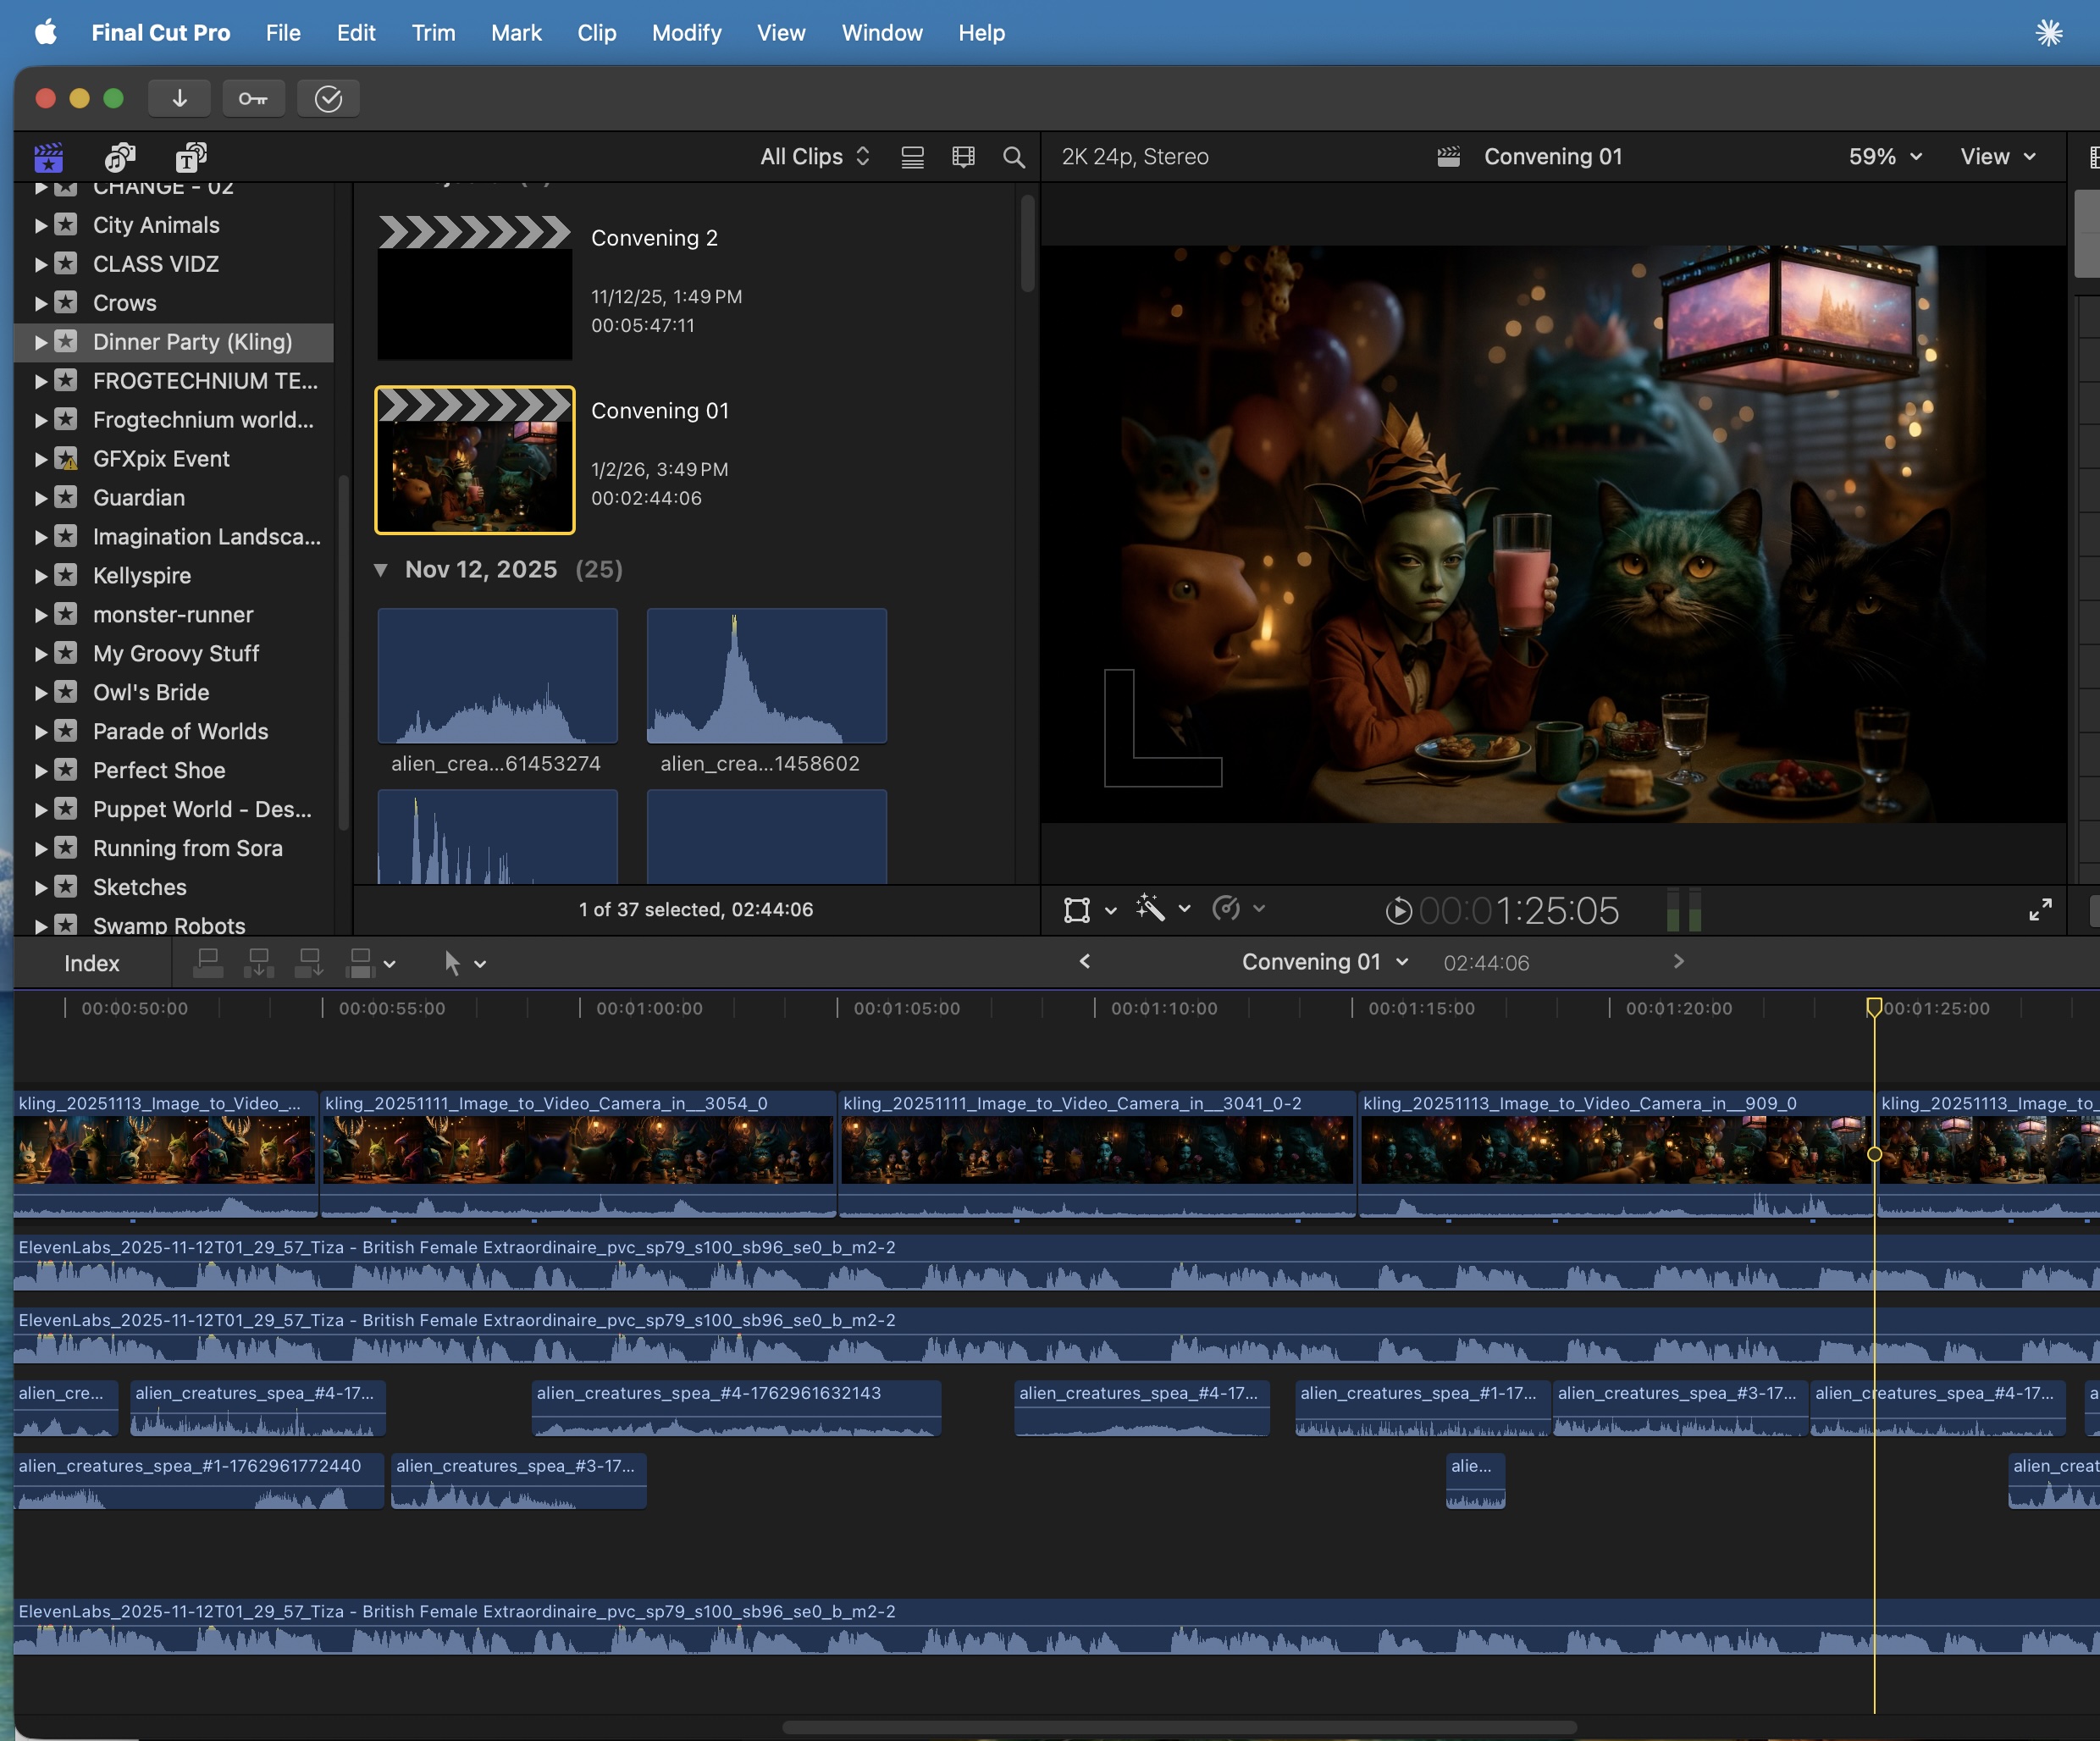The height and width of the screenshot is (1741, 2100).
Task: Open the 59% zoom level dropdown
Action: click(x=1885, y=157)
